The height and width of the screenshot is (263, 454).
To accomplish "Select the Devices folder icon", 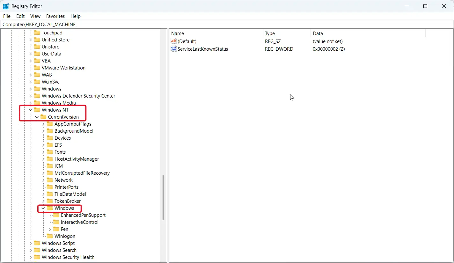I will tap(50, 138).
